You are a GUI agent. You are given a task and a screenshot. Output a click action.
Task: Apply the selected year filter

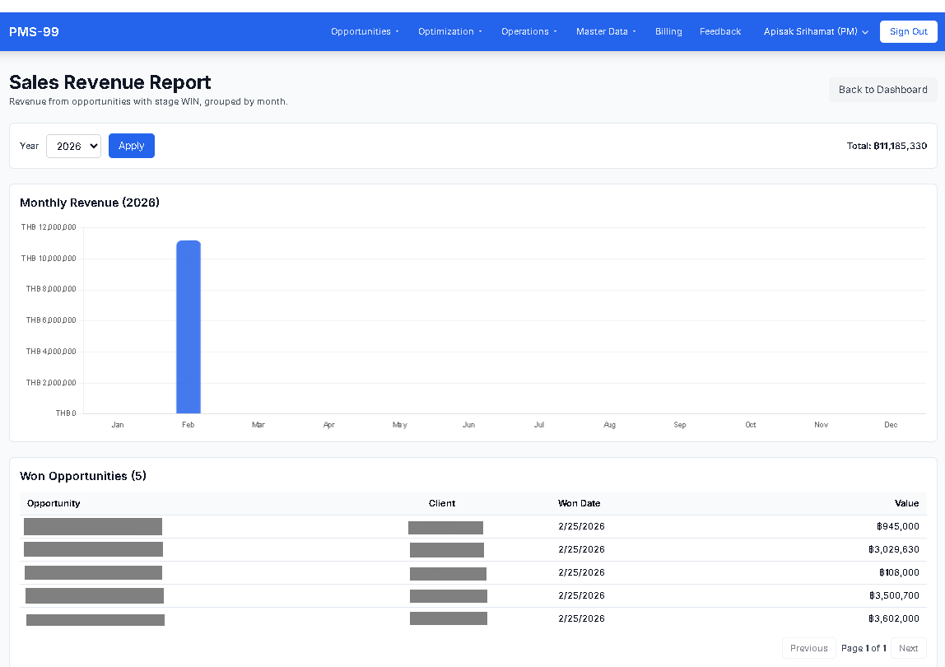(131, 146)
